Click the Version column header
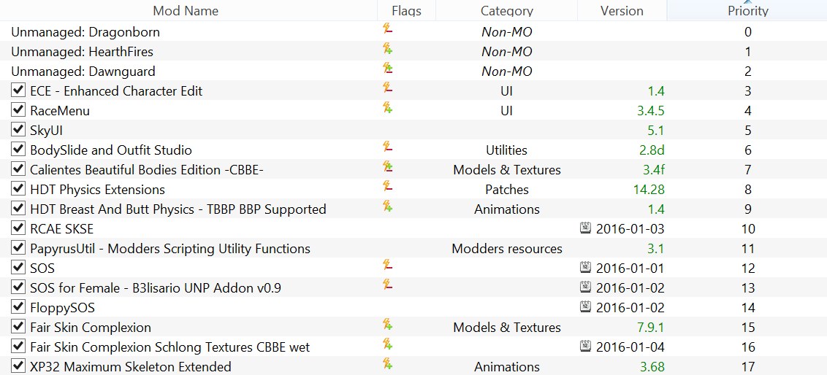The height and width of the screenshot is (375, 827). click(622, 10)
